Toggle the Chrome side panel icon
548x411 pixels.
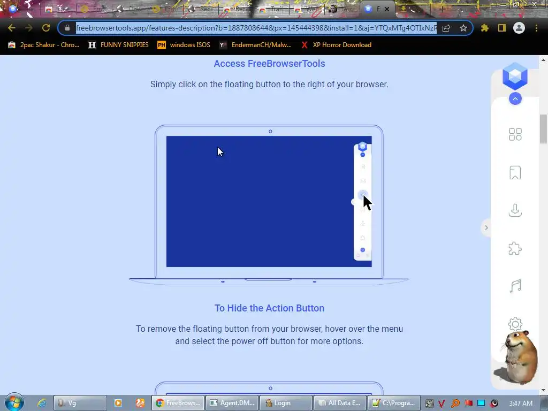point(502,28)
